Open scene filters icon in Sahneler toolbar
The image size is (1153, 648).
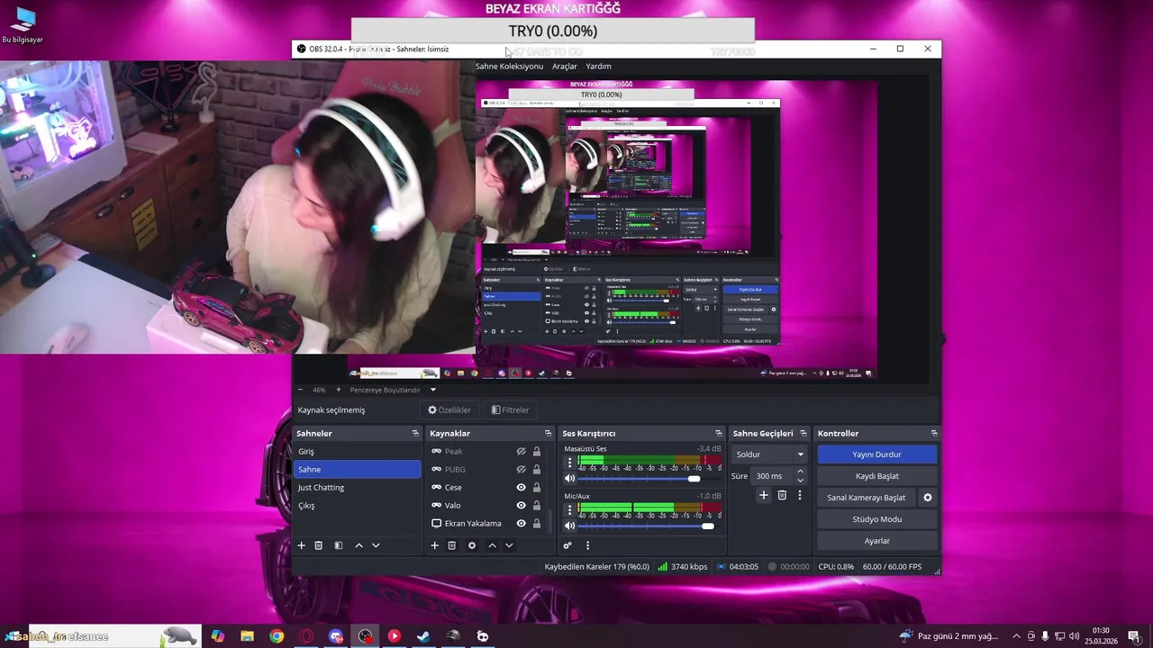click(339, 545)
